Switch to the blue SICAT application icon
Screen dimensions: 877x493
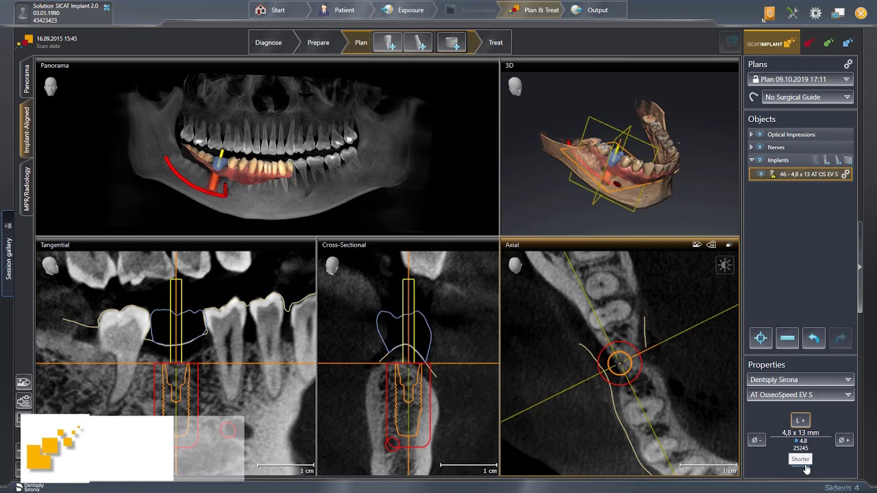(x=848, y=43)
